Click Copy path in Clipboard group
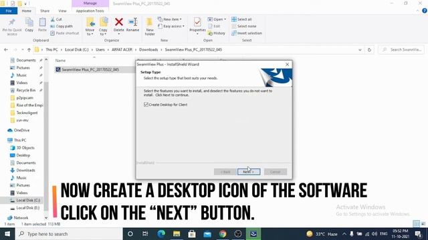The image size is (428, 240). [62, 26]
